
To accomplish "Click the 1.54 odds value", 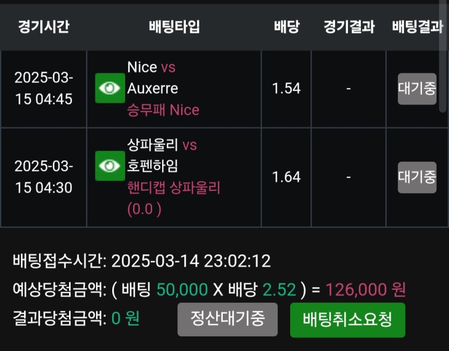I will click(x=286, y=89).
